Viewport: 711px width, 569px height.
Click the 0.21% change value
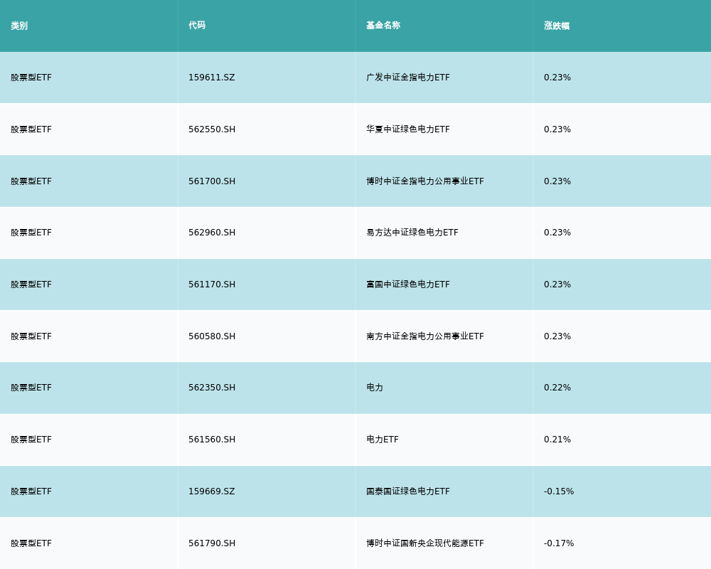(x=557, y=440)
